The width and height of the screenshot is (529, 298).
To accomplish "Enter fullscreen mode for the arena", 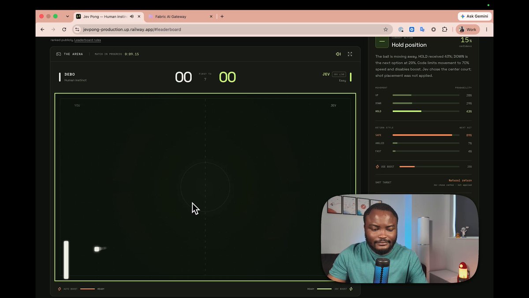I will point(350,54).
